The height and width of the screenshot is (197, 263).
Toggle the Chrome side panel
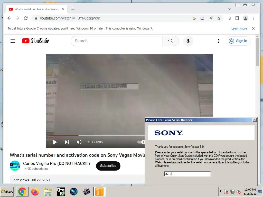(x=237, y=18)
